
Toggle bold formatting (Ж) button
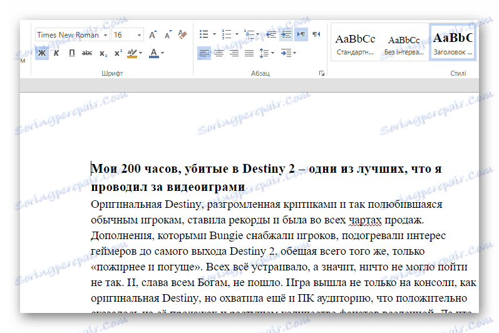pos(41,53)
